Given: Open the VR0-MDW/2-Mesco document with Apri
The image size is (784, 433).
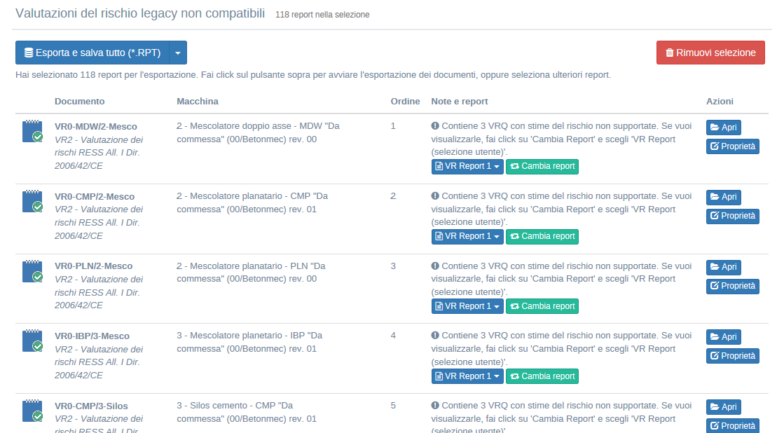Looking at the screenshot, I should [723, 128].
